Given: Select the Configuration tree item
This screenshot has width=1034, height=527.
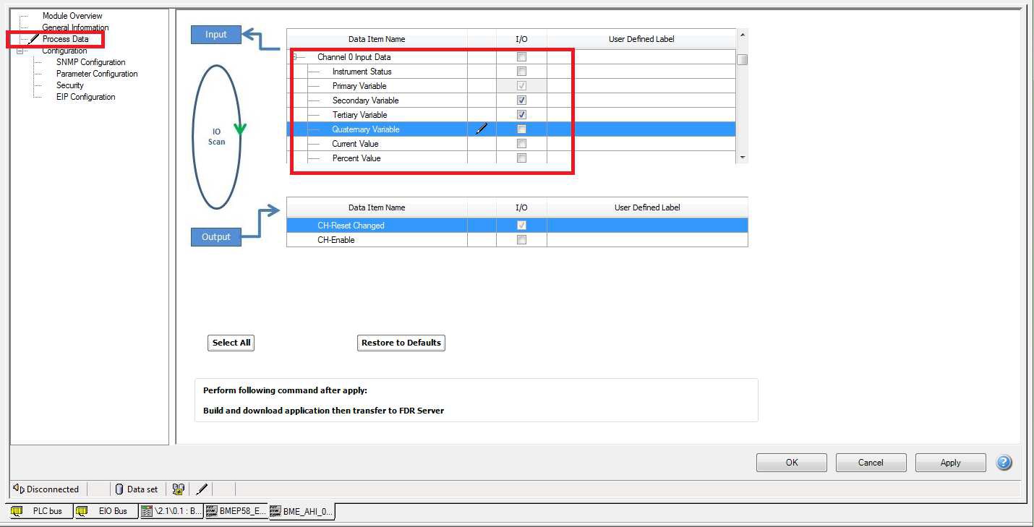Looking at the screenshot, I should (x=64, y=51).
